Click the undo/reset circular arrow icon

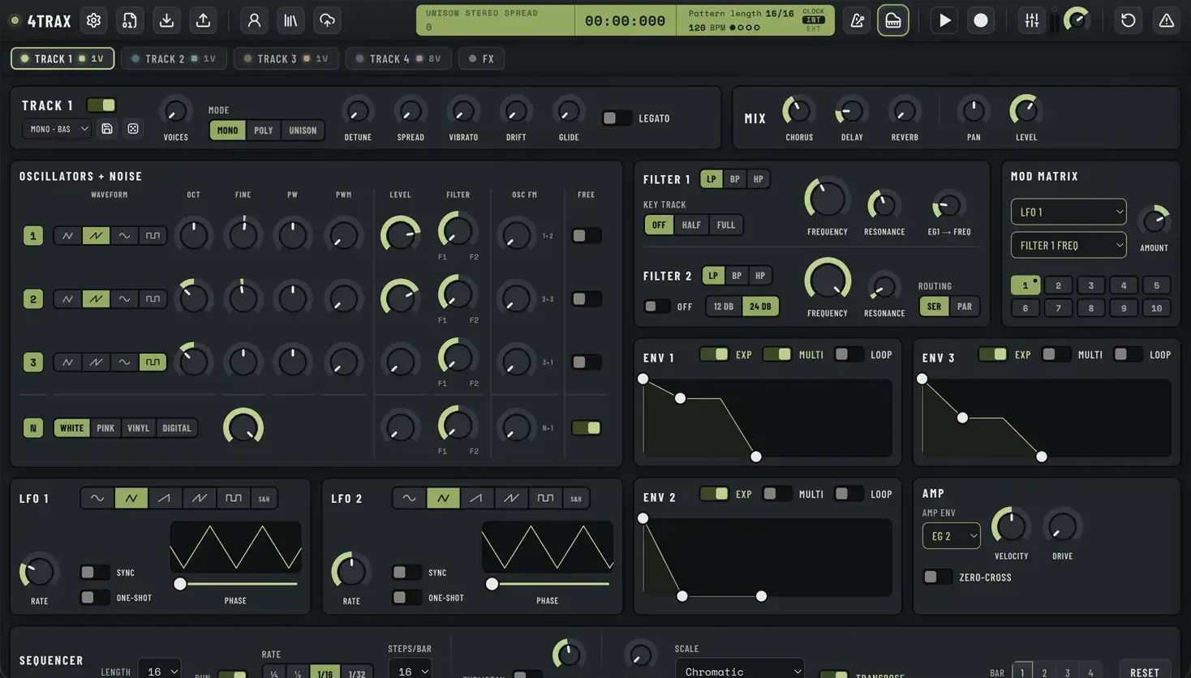click(1128, 21)
